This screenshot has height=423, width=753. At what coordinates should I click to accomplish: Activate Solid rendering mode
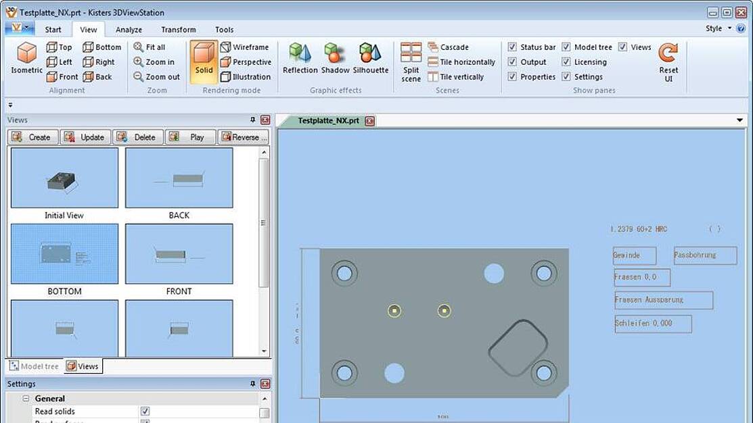coord(204,61)
